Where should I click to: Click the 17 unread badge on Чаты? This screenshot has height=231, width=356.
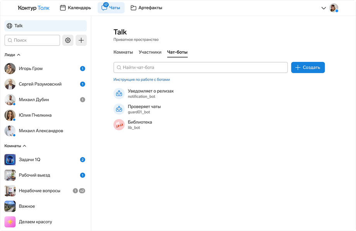[x=106, y=5]
